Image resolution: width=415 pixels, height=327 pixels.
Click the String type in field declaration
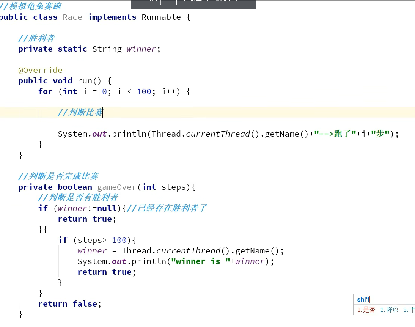click(107, 49)
